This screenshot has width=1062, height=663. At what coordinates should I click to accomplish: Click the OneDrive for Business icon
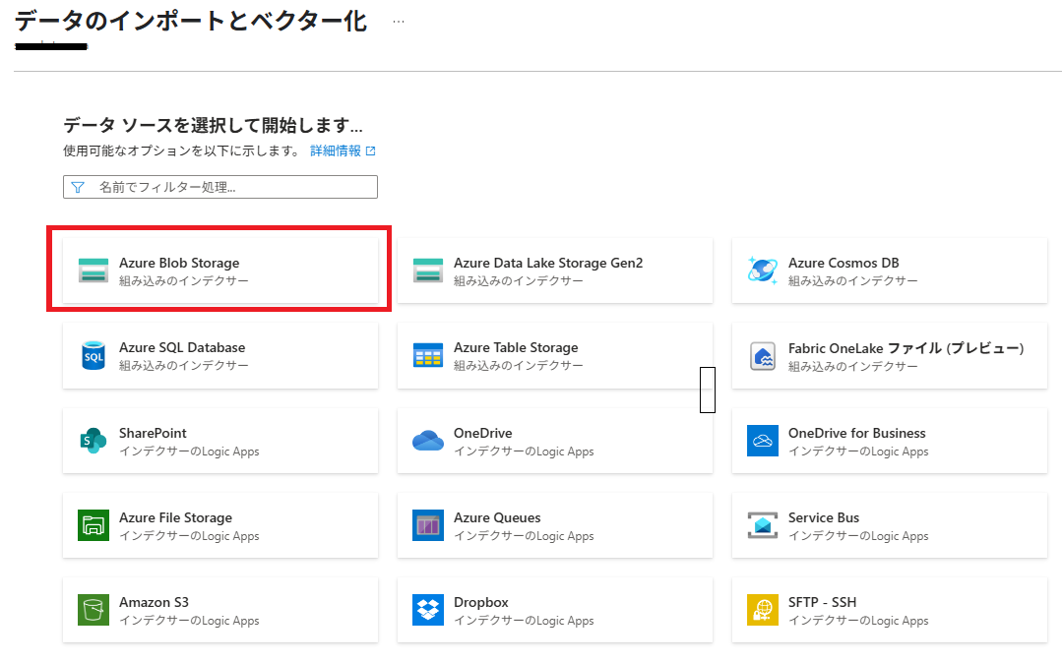click(763, 441)
